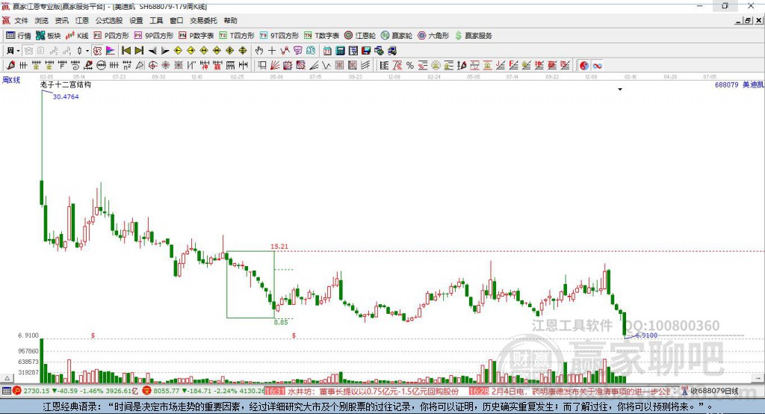Open the 9T四方形 tool
Screen dimensions: 765x414
[x=279, y=36]
